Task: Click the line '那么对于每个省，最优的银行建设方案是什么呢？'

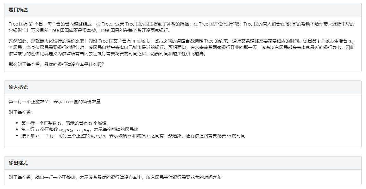Action: pos(56,64)
